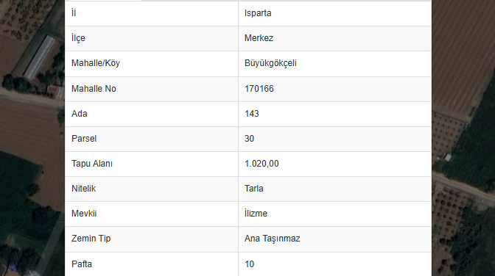Select the Isparta value in the table

258,13
